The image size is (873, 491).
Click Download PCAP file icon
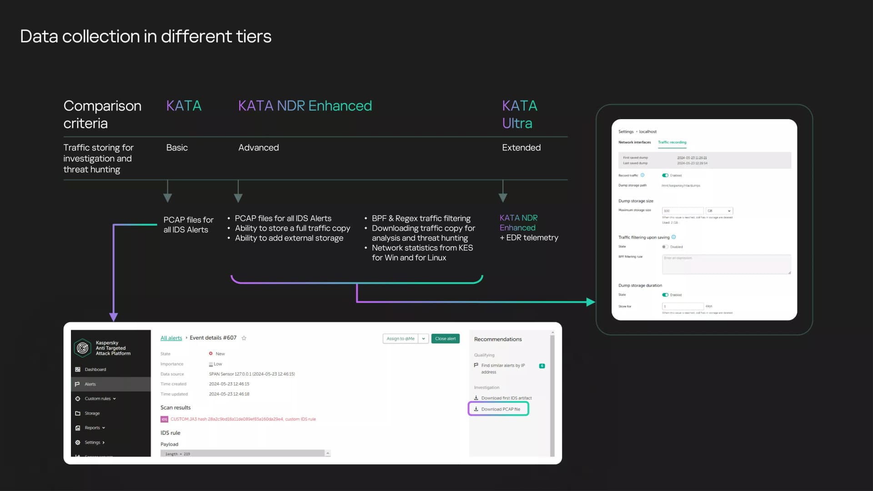476,409
